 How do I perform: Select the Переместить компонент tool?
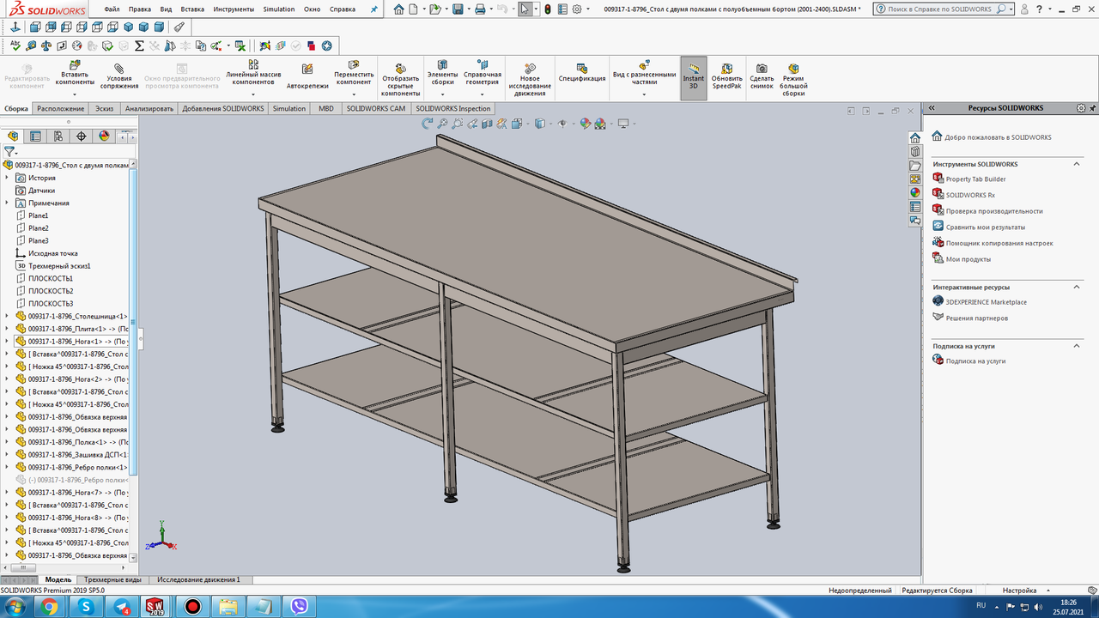click(x=354, y=74)
